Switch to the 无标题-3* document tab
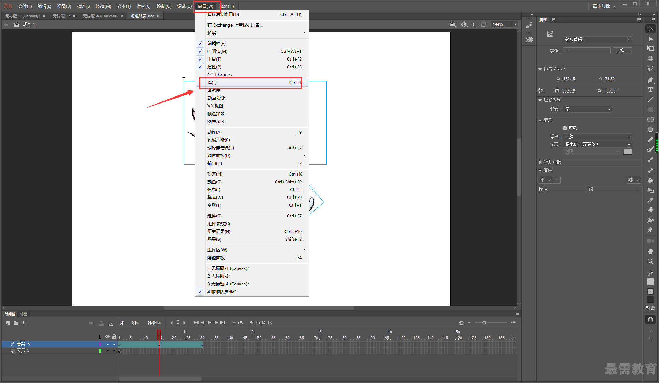The height and width of the screenshot is (383, 659). coord(61,16)
